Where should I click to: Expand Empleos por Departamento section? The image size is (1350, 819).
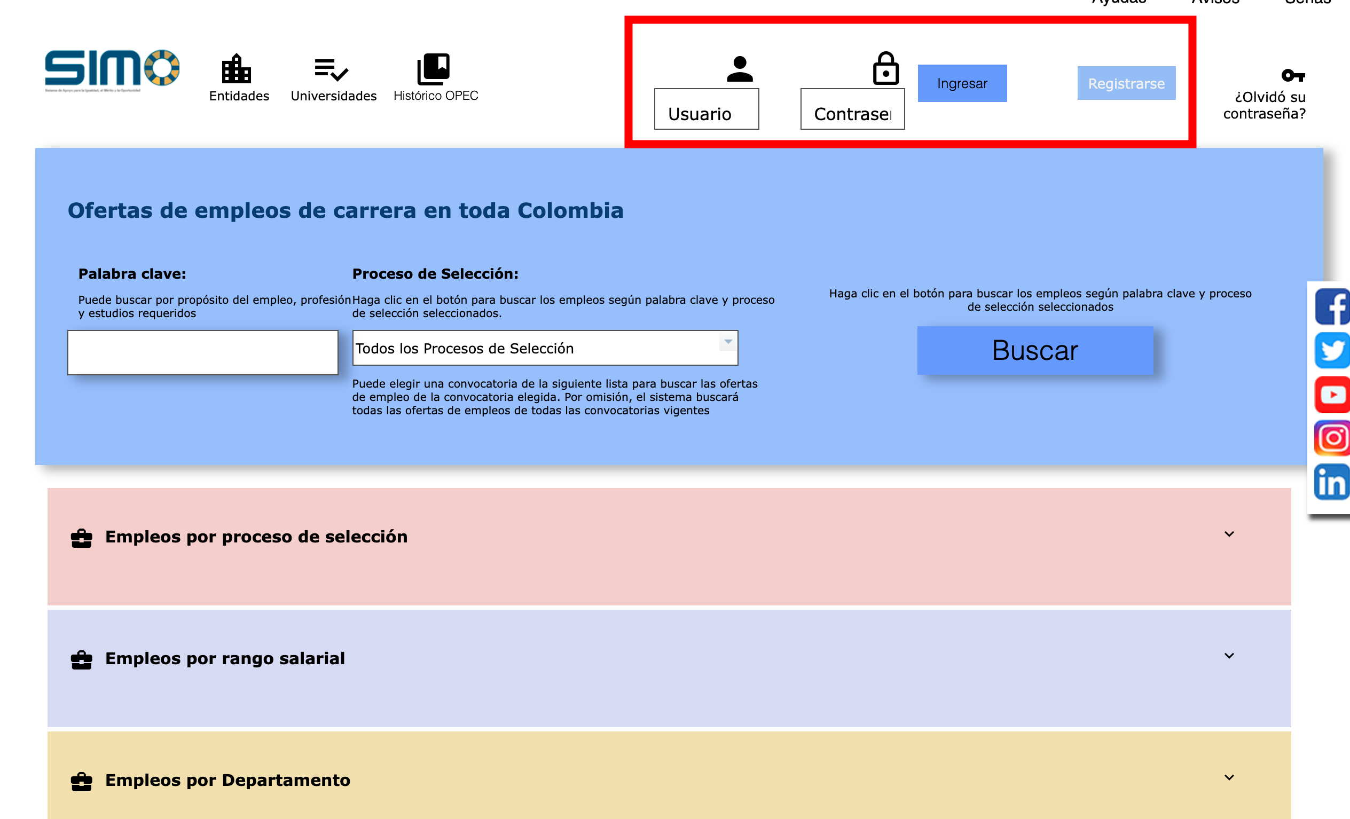1229,777
